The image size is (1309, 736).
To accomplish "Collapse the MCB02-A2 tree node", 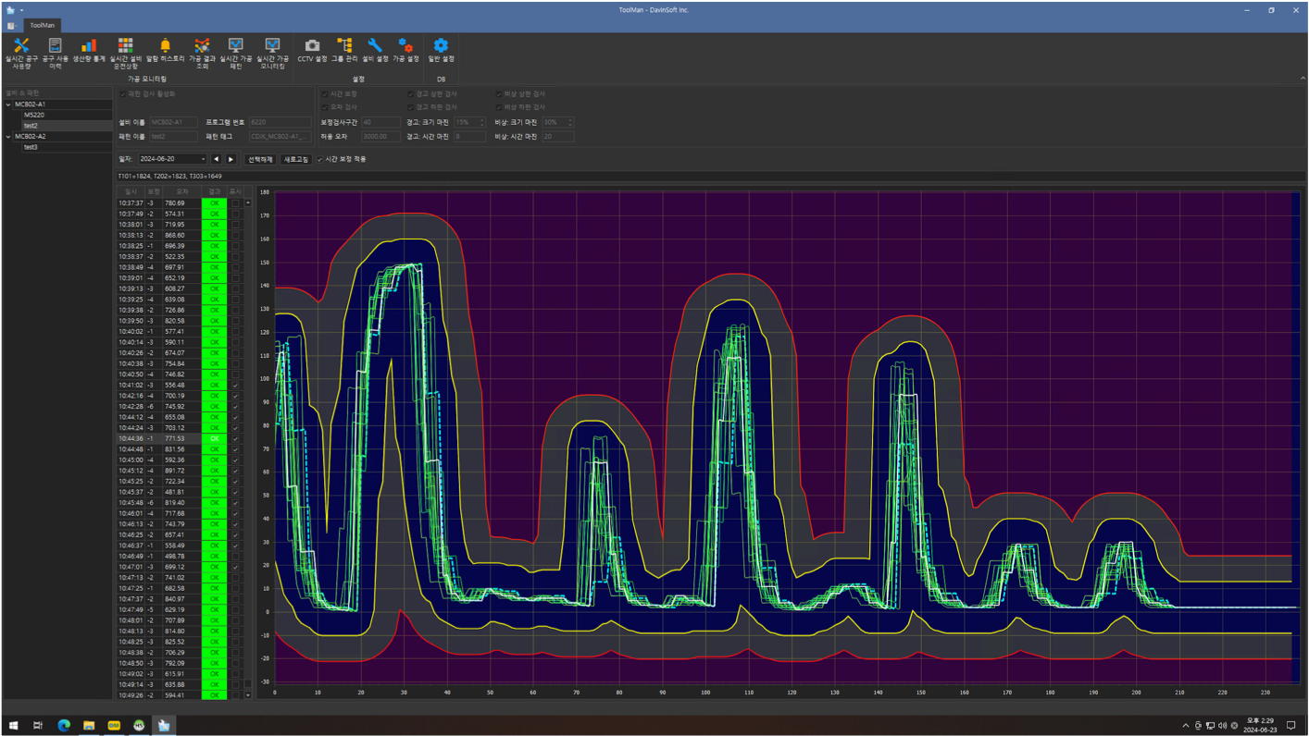I will coord(8,136).
